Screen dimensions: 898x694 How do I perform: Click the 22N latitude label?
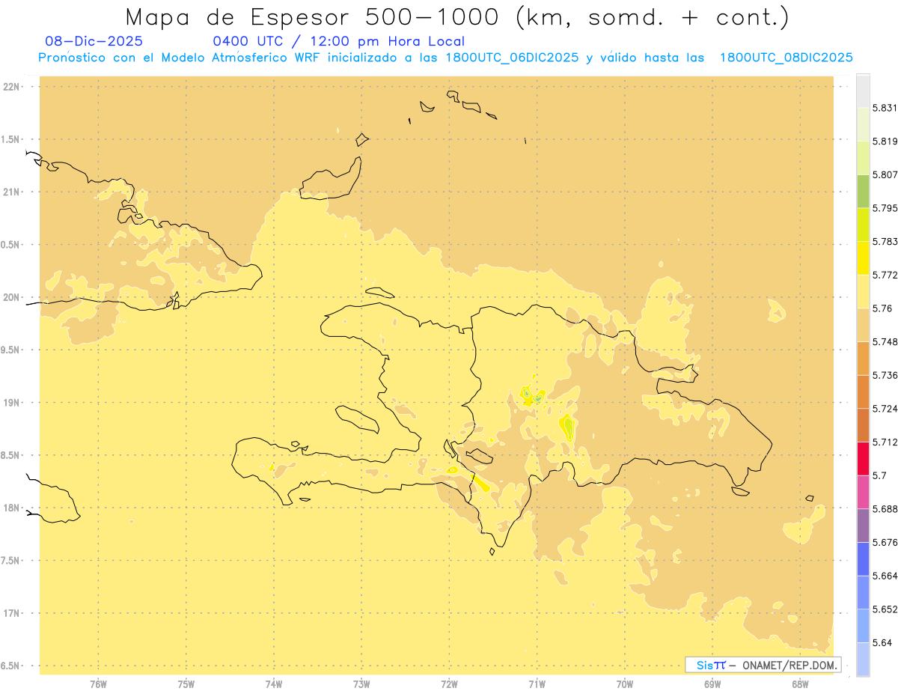tap(12, 87)
